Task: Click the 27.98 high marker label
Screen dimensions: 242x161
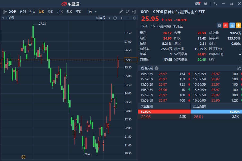Action: click(42, 24)
